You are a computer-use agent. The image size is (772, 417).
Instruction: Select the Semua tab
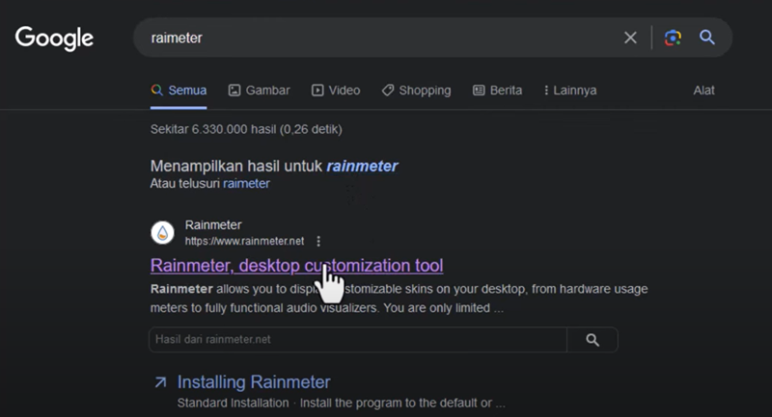click(x=179, y=91)
